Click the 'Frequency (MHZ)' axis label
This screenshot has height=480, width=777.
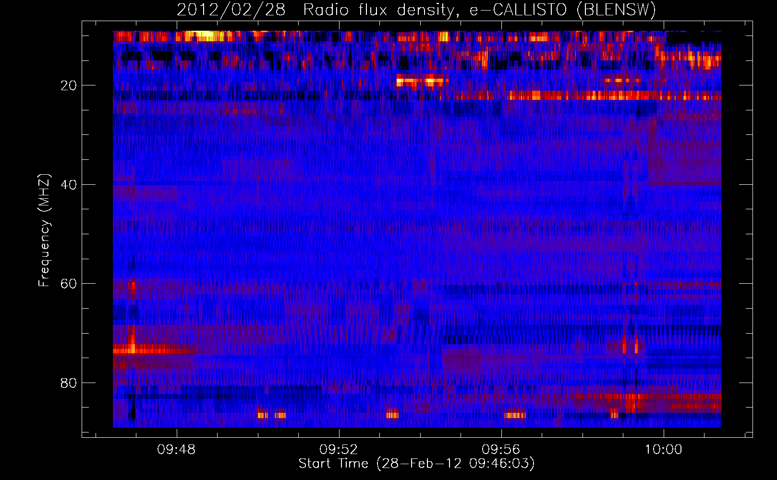[44, 230]
